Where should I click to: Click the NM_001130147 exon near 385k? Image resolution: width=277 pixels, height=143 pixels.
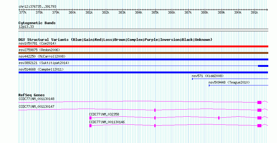click(x=155, y=110)
